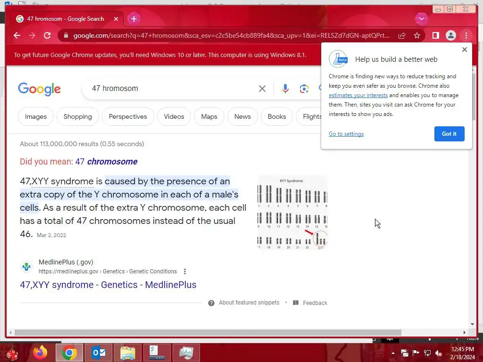Click the Got it button

449,134
